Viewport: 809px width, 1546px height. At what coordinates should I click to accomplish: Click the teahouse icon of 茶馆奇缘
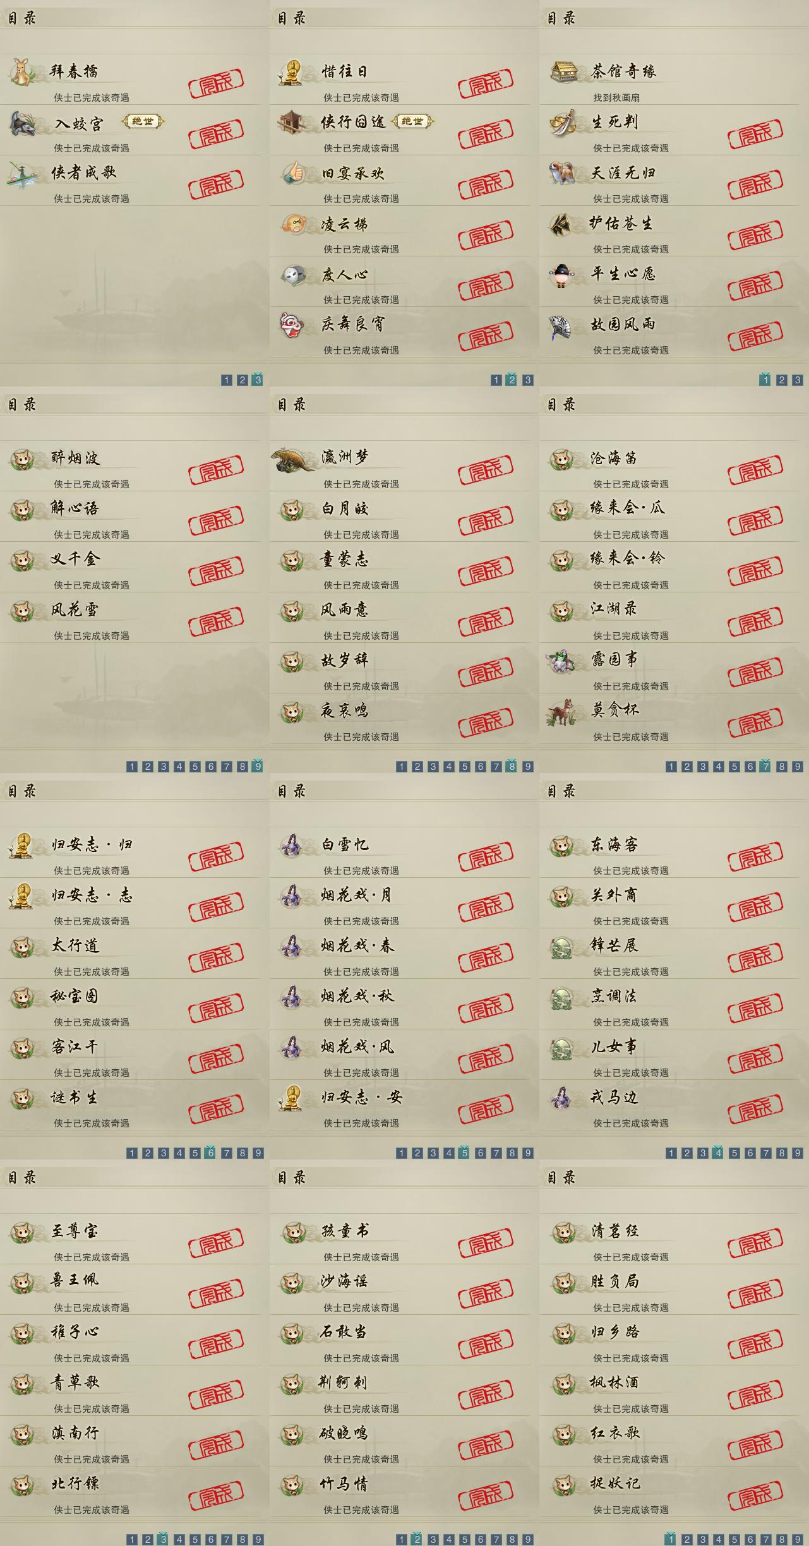click(563, 72)
